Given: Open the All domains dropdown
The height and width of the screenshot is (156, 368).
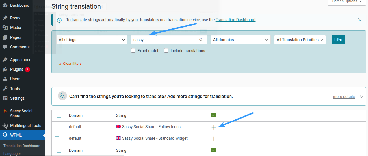Looking at the screenshot, I should [241, 40].
